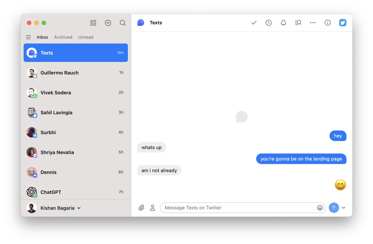
Task: Show chat info with the i icon
Action: tap(328, 23)
